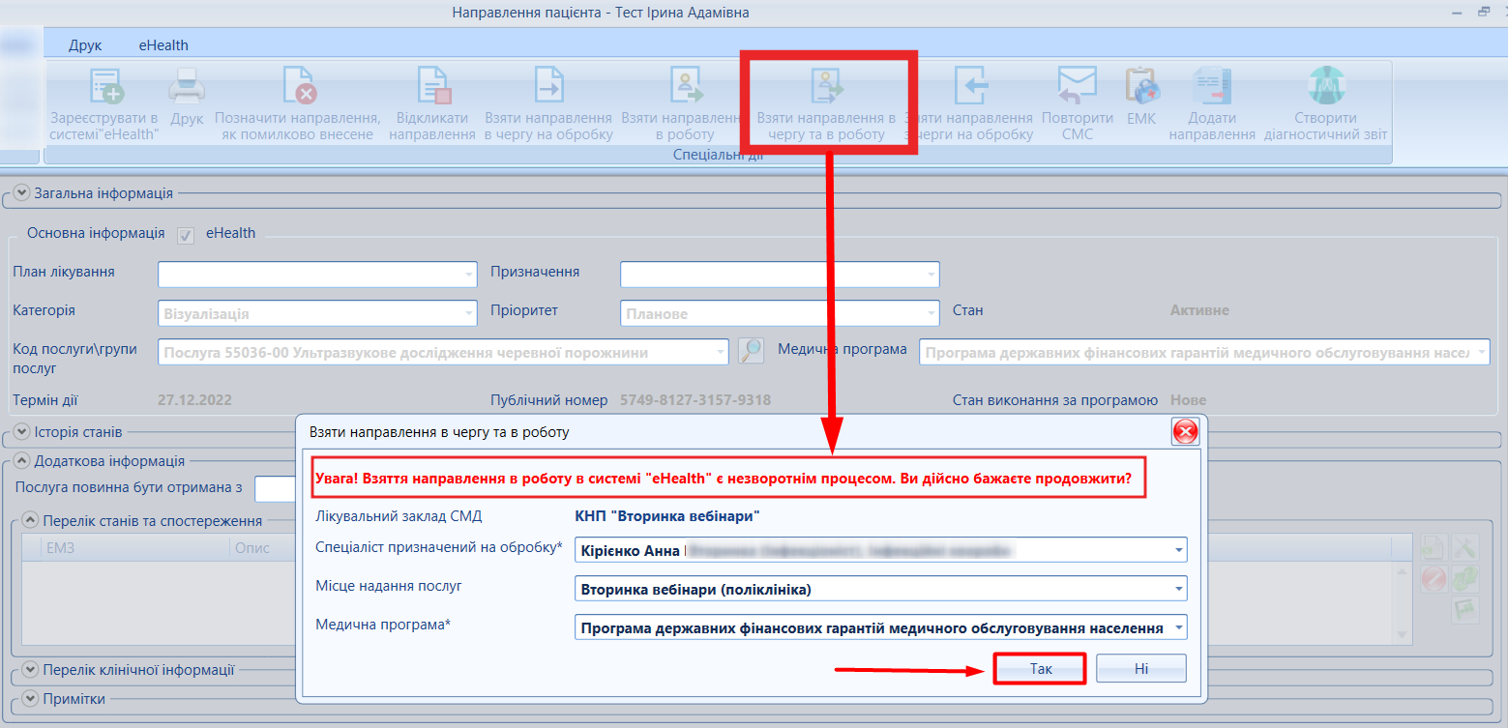1508x728 pixels.
Task: Expand the 'Перелік клінічної інформації' section
Action: [x=31, y=669]
